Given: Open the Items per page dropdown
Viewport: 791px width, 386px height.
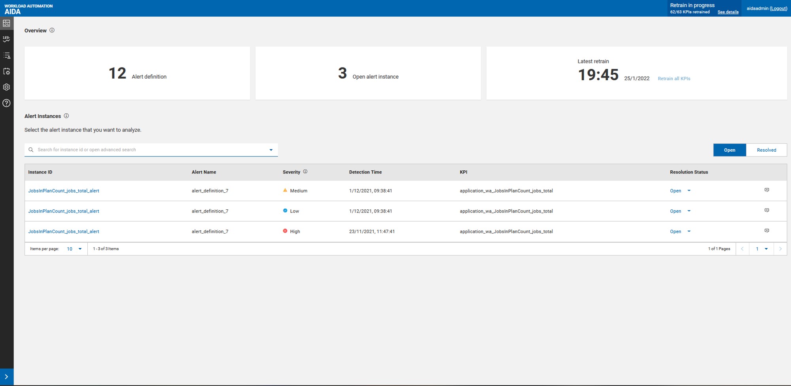Looking at the screenshot, I should click(74, 249).
